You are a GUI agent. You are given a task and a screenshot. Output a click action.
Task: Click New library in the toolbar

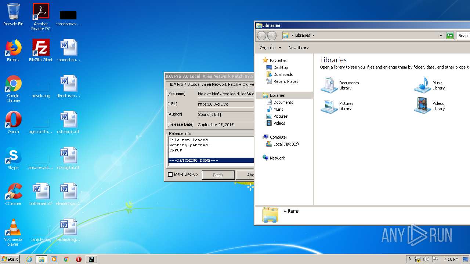[299, 48]
